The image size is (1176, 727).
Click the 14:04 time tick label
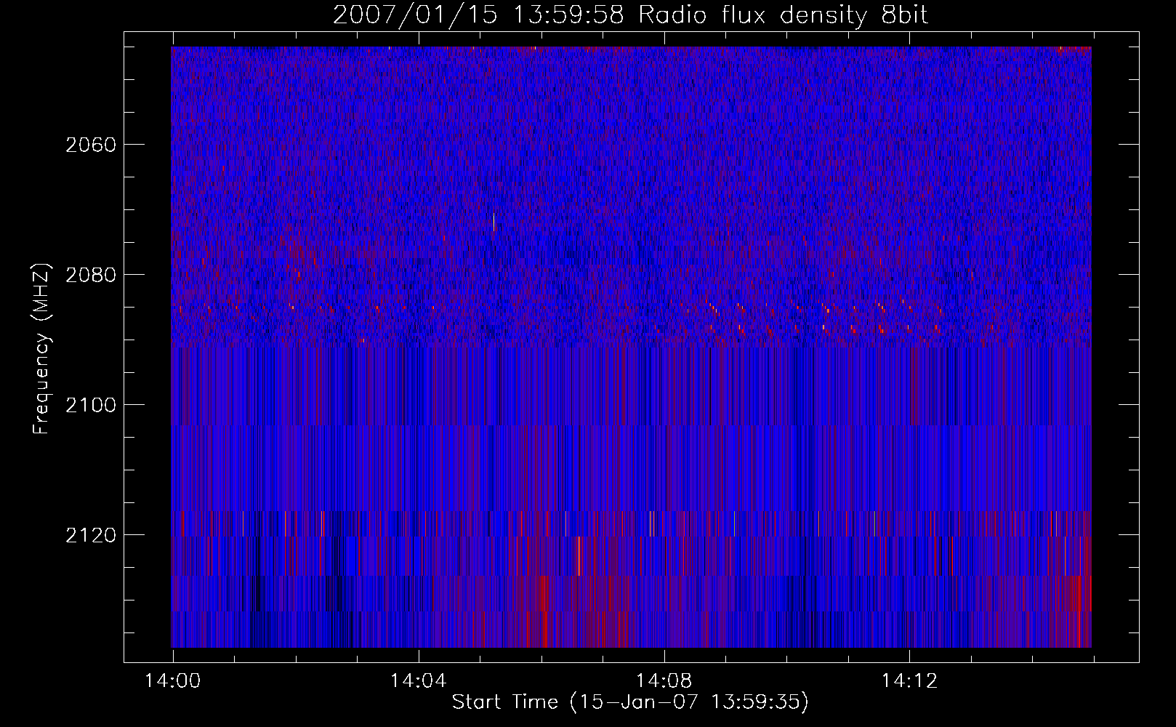419,681
